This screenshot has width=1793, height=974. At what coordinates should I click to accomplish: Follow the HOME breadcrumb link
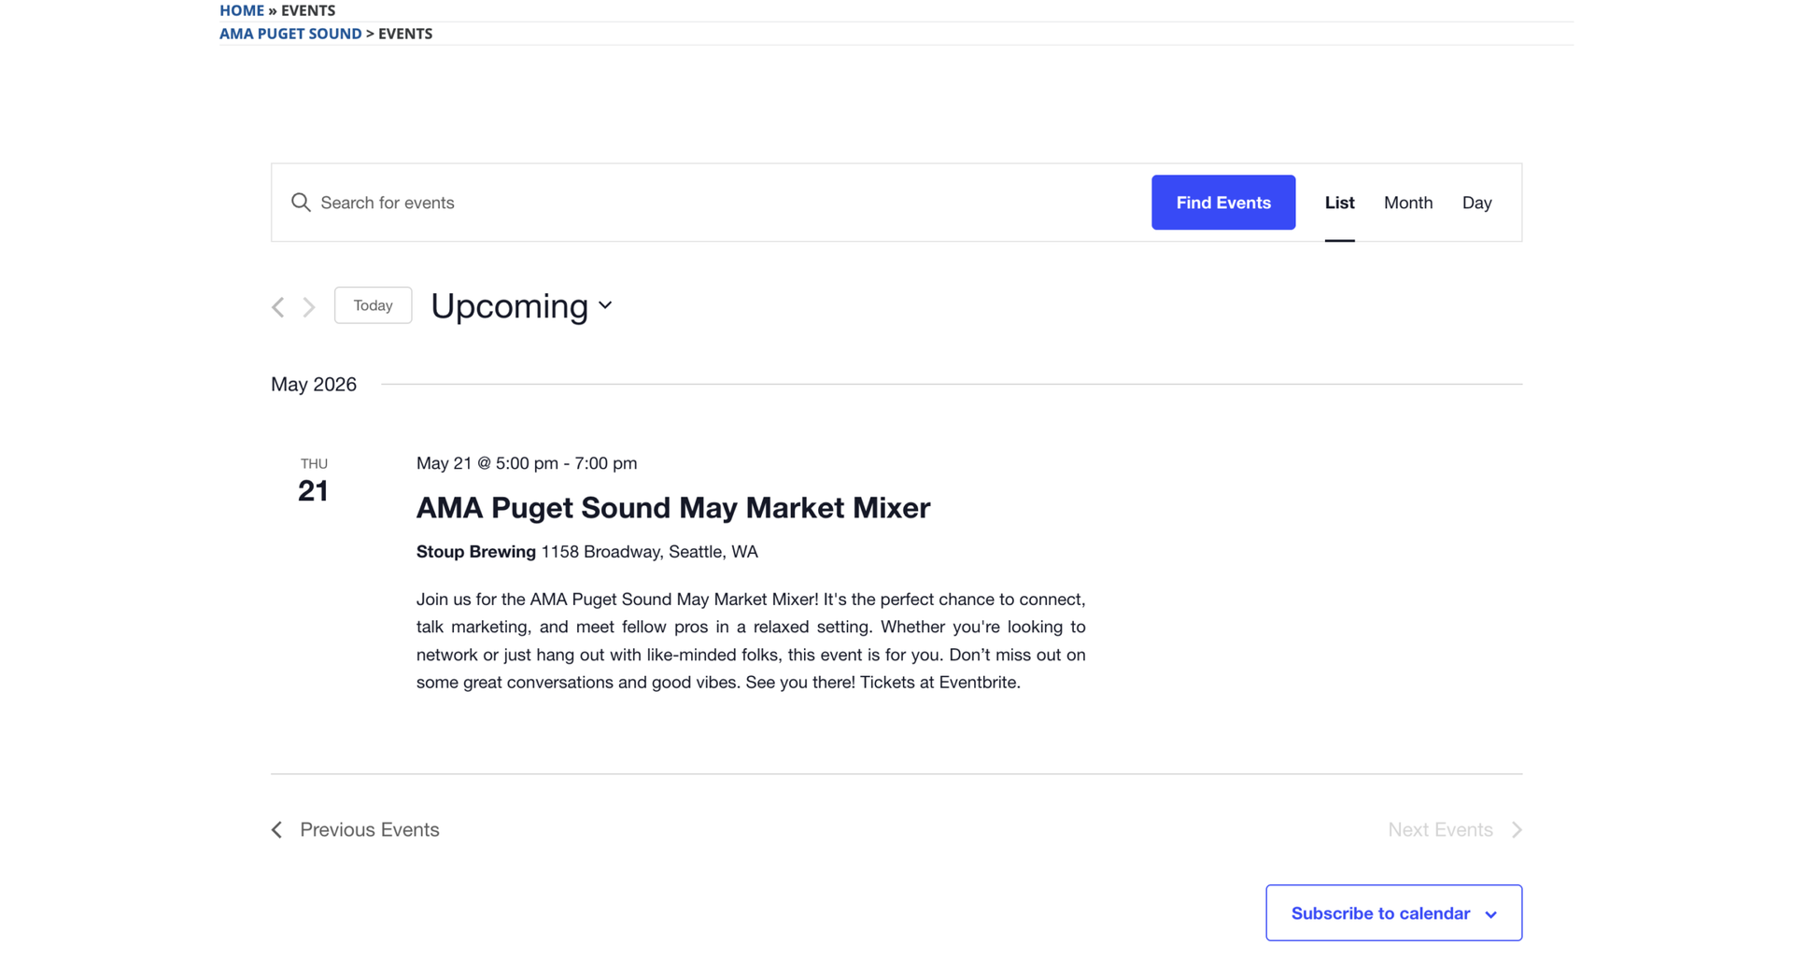[242, 10]
